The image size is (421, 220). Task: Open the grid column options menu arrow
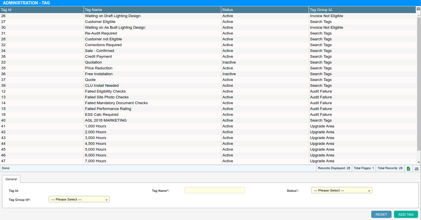pyautogui.click(x=418, y=9)
